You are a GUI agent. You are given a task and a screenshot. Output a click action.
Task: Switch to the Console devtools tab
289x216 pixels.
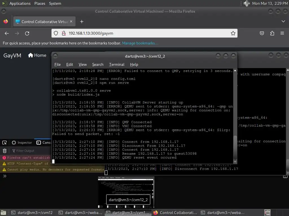pyautogui.click(x=44, y=143)
